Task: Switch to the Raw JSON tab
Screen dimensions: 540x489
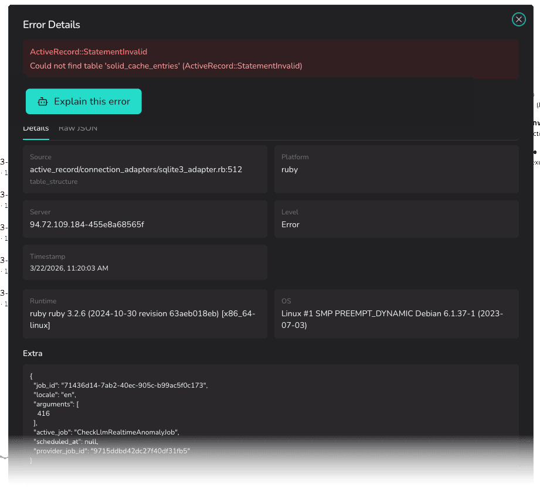Action: (x=77, y=128)
